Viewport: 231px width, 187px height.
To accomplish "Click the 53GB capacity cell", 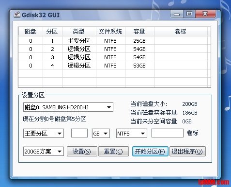I will tap(139, 66).
